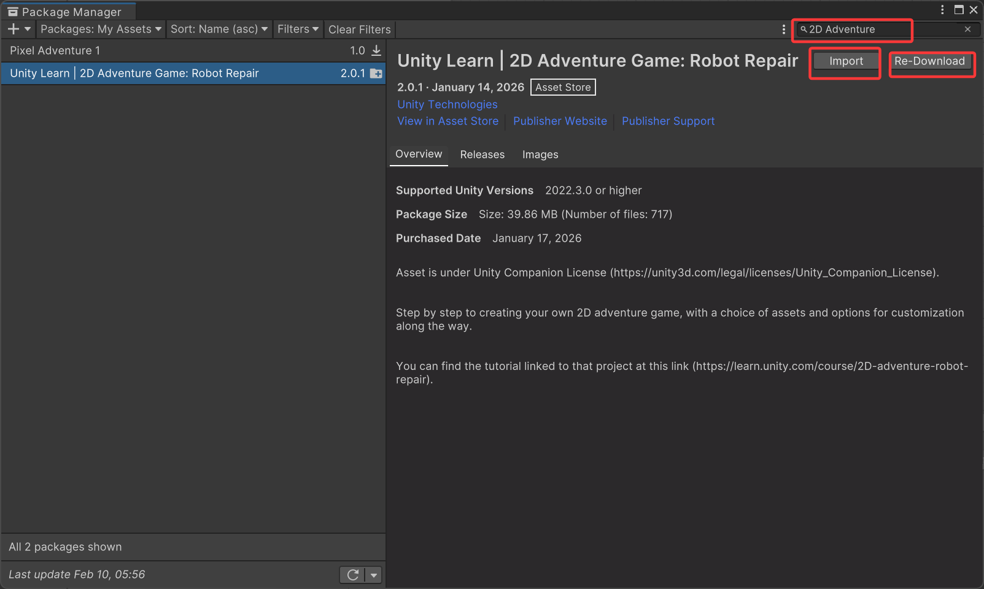
Task: Switch to the Images tab
Action: pos(540,155)
